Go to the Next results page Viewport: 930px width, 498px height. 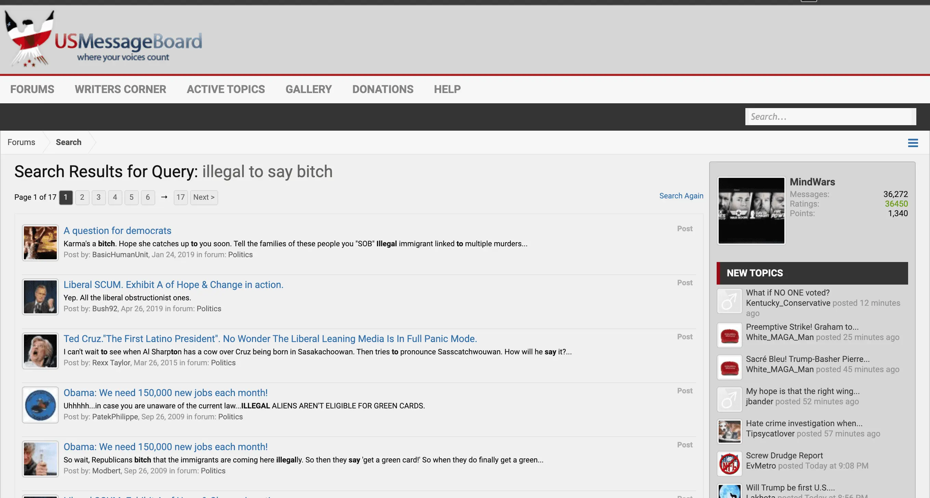coord(204,197)
